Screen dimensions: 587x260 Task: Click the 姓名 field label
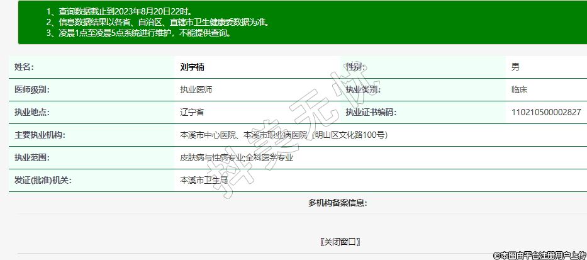[24, 67]
